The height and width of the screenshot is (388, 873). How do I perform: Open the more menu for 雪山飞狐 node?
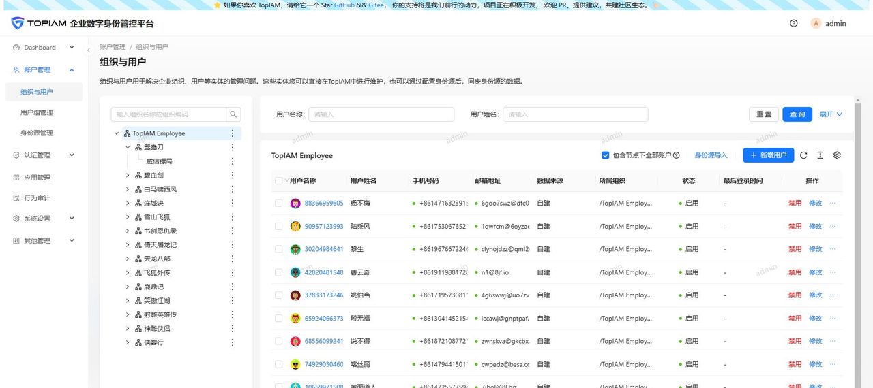233,217
